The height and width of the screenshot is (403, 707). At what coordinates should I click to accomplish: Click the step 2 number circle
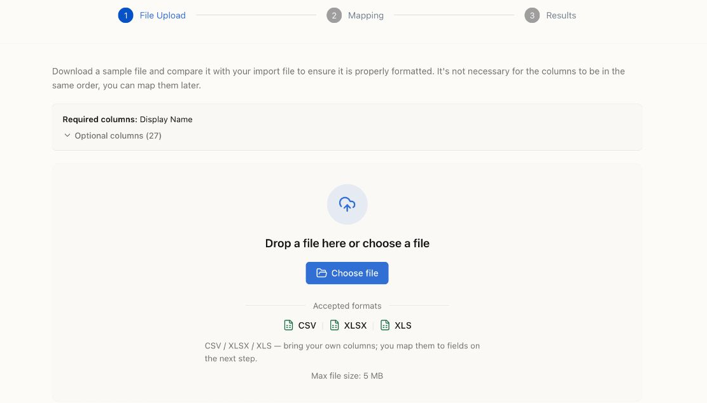click(x=334, y=15)
